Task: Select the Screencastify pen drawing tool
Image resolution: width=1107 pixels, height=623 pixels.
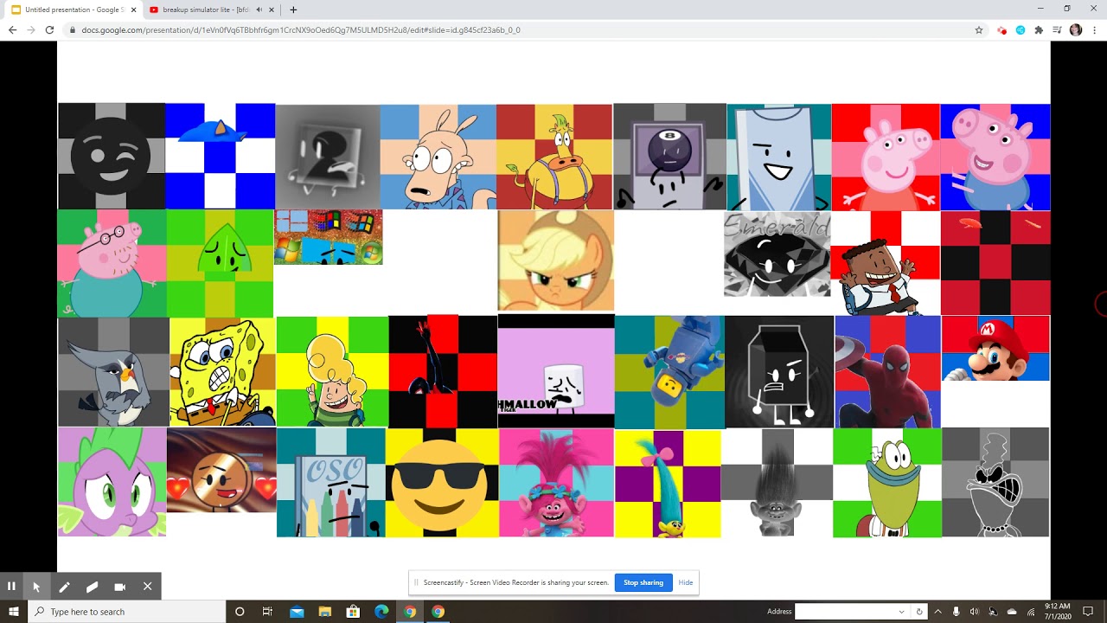Action: (64, 586)
